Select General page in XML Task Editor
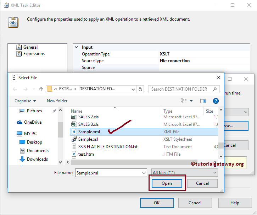Screen dimensions: 257x215 (x=30, y=47)
